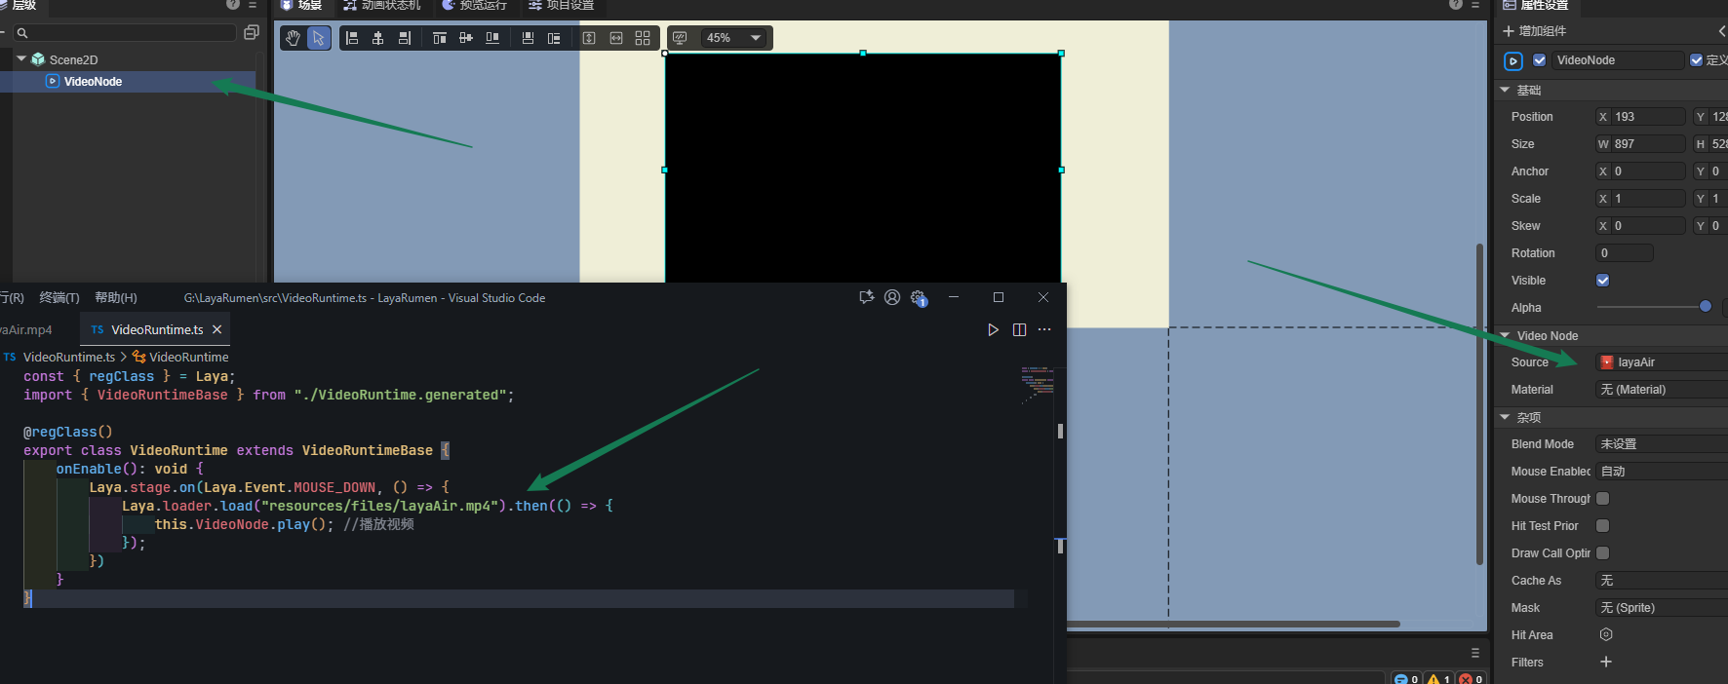
Task: Open VS Code accounts icon in title bar
Action: (x=892, y=297)
